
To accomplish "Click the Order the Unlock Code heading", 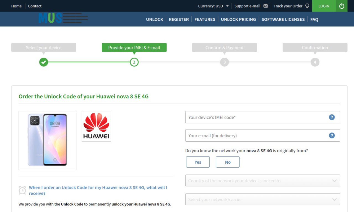I will pyautogui.click(x=84, y=96).
